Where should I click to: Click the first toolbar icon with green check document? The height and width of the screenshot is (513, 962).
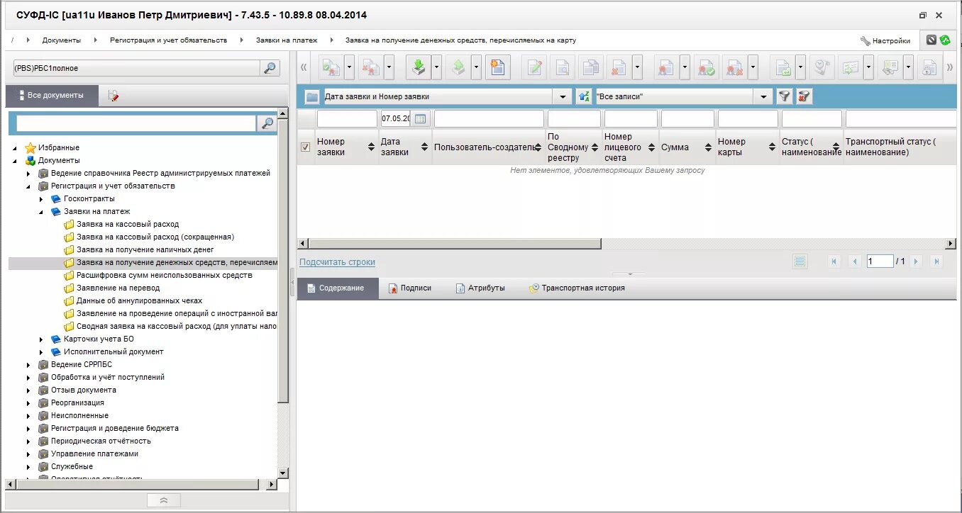(331, 67)
